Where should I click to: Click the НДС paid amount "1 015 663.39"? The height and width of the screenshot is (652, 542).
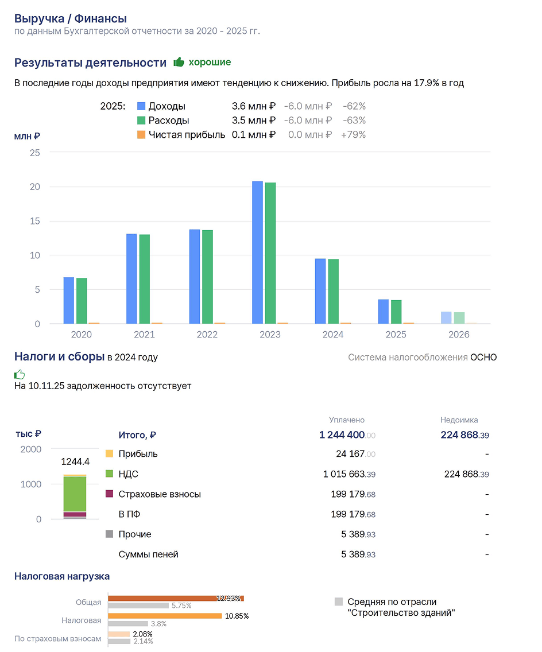(350, 474)
